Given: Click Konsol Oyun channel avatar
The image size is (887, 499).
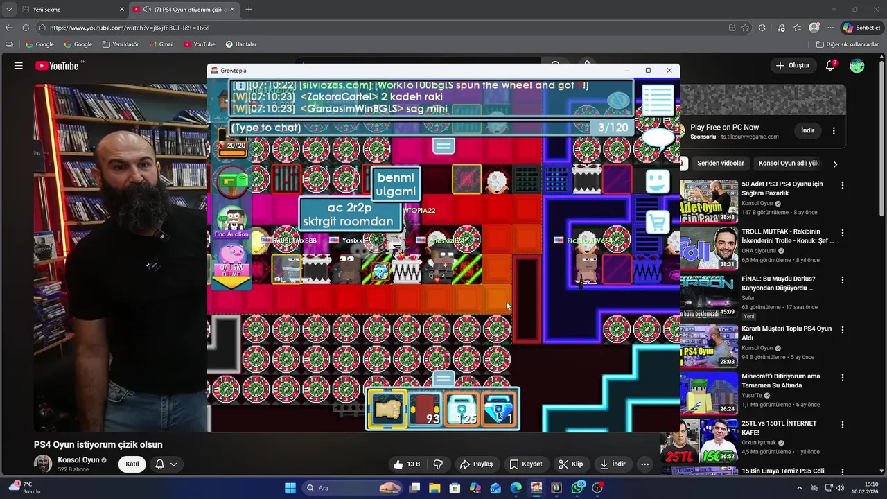Looking at the screenshot, I should click(43, 464).
